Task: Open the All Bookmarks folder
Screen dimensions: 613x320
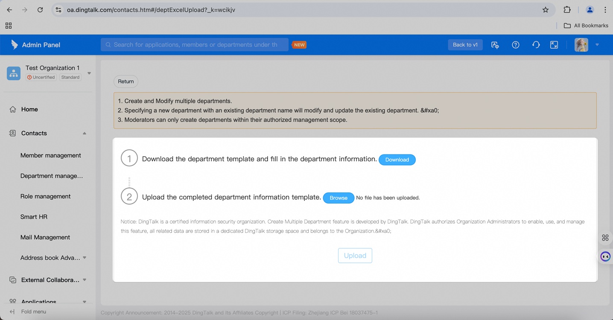Action: tap(586, 26)
